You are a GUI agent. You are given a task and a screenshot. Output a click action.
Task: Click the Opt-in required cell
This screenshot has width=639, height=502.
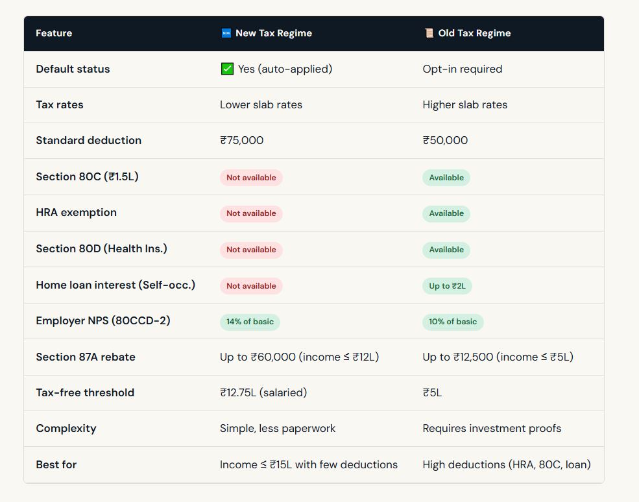coord(462,69)
